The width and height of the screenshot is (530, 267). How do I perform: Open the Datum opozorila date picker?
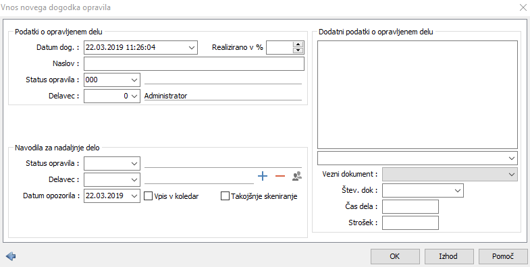134,196
